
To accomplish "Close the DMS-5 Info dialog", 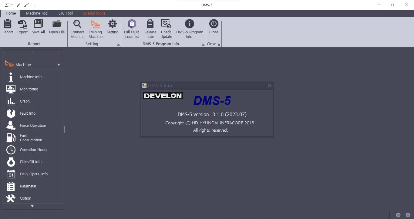I will 269,86.
